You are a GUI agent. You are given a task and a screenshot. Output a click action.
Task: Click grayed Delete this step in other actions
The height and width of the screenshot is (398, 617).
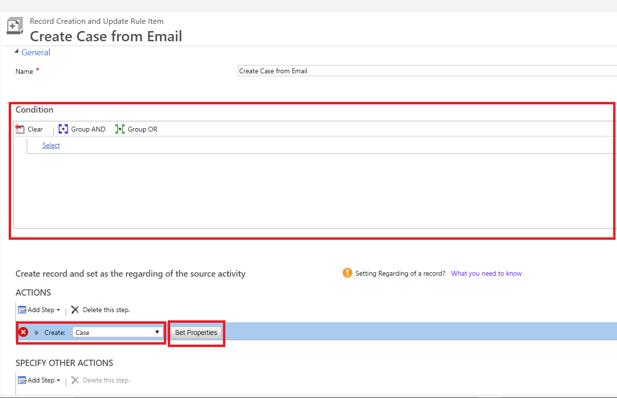101,380
